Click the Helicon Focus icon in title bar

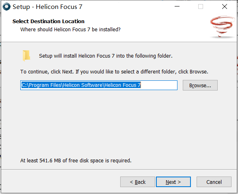[x=6, y=6]
